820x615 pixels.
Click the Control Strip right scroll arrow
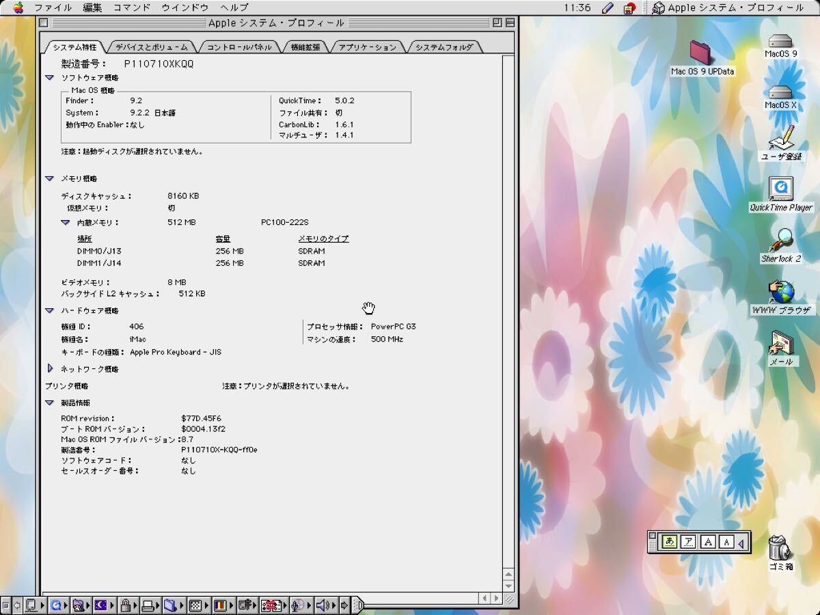click(x=344, y=605)
